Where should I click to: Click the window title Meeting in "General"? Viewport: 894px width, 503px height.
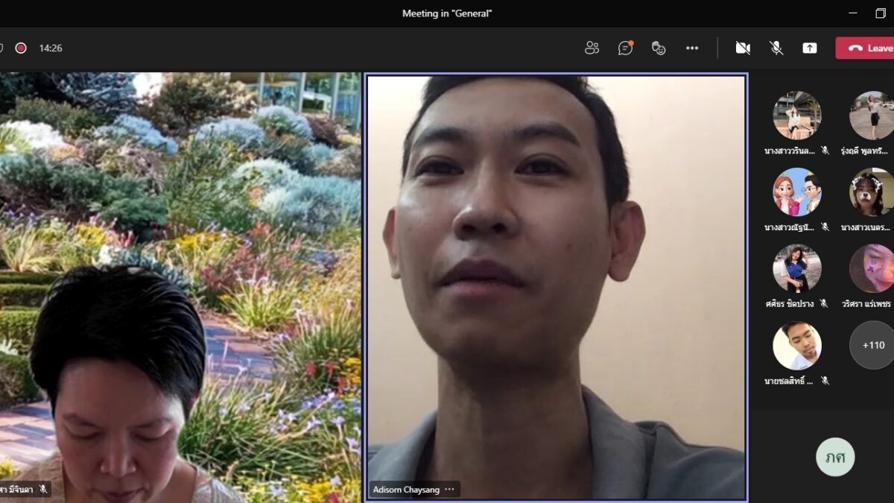[x=447, y=13]
